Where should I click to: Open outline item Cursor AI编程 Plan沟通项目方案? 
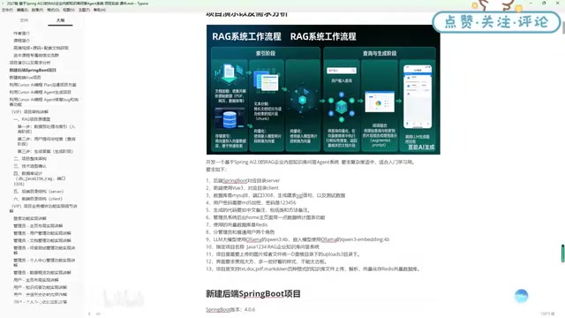(x=43, y=85)
